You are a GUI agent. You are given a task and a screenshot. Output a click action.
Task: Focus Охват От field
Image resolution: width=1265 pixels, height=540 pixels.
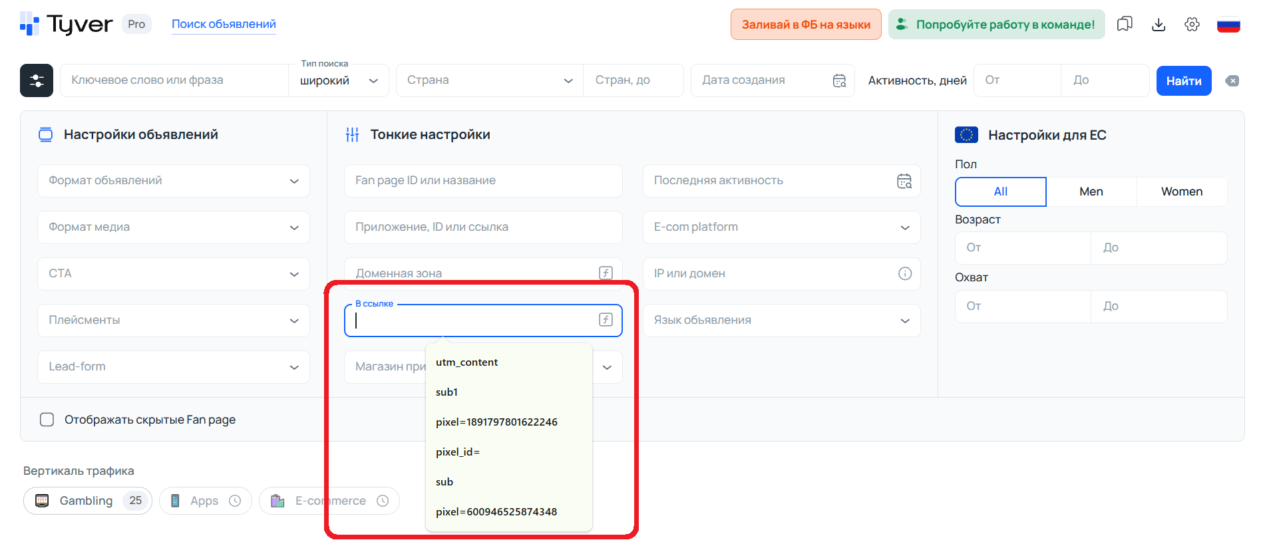pyautogui.click(x=1023, y=307)
